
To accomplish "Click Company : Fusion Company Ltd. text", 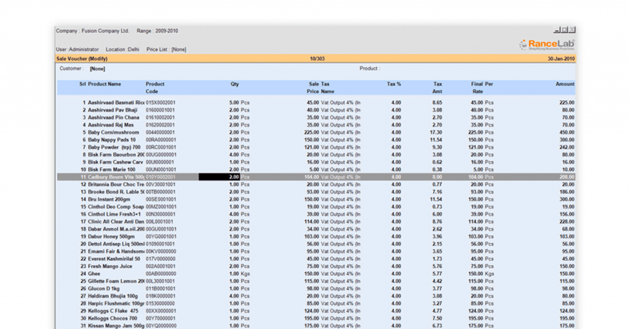I will [92, 31].
